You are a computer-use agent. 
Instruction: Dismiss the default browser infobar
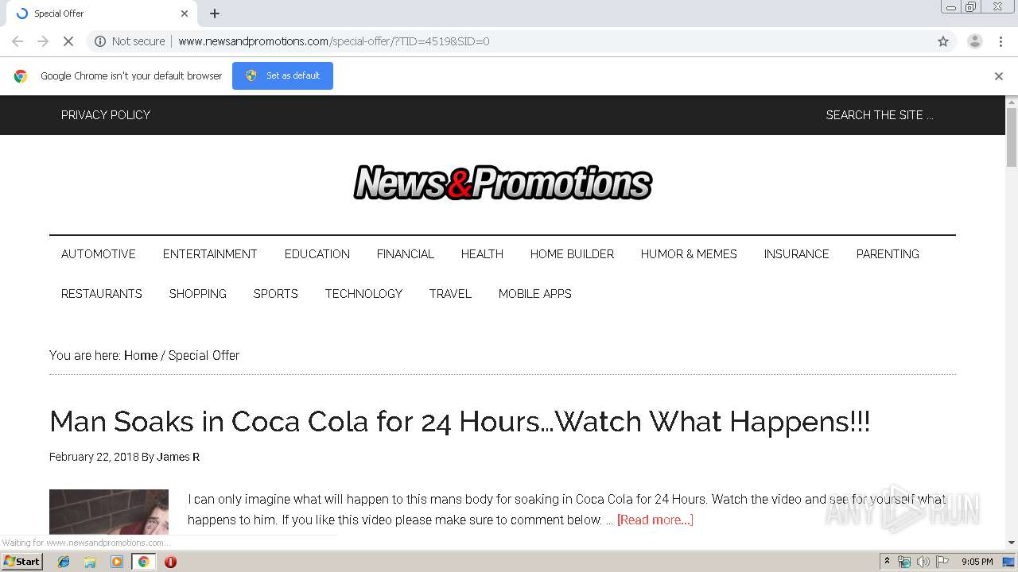(999, 76)
